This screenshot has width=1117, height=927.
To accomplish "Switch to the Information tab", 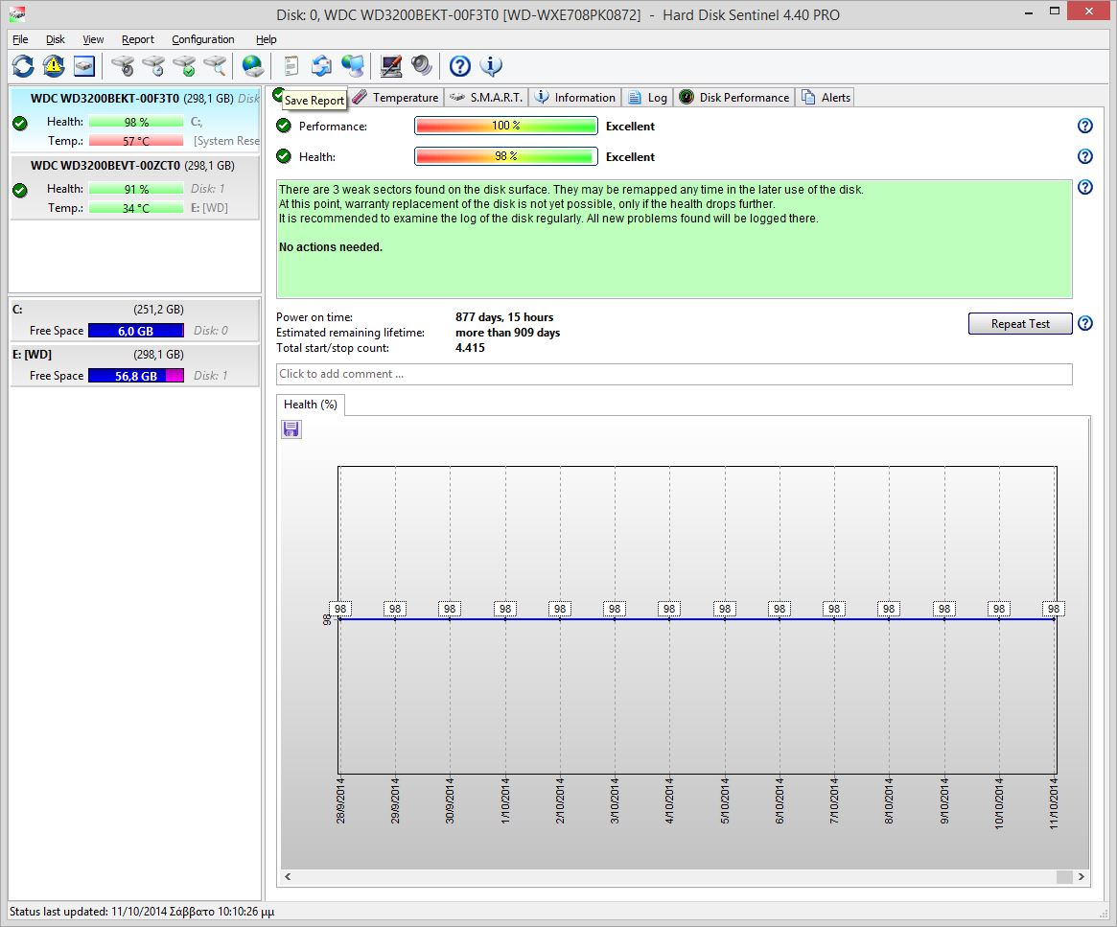I will pyautogui.click(x=575, y=98).
